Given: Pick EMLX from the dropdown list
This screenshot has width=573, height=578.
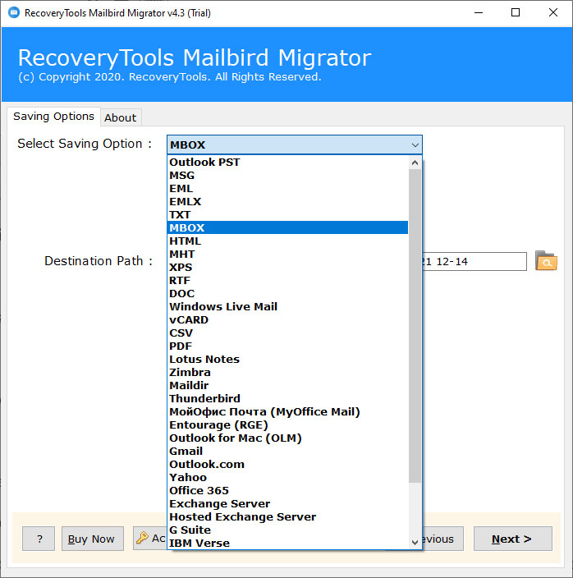Looking at the screenshot, I should point(287,202).
